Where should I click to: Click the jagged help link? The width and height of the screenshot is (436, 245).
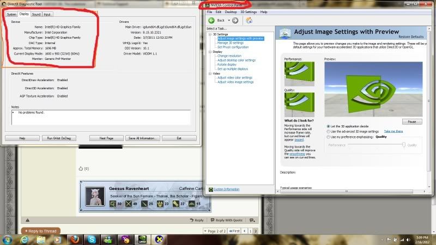coord(299,140)
